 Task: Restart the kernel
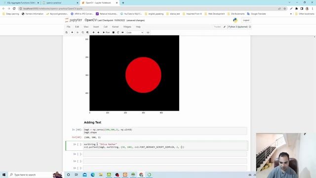(x=118, y=33)
